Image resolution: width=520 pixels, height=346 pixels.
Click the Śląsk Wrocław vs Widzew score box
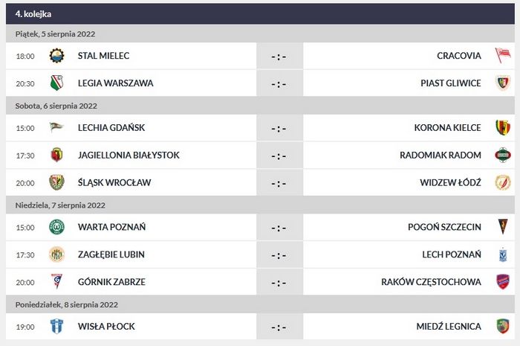pos(279,182)
